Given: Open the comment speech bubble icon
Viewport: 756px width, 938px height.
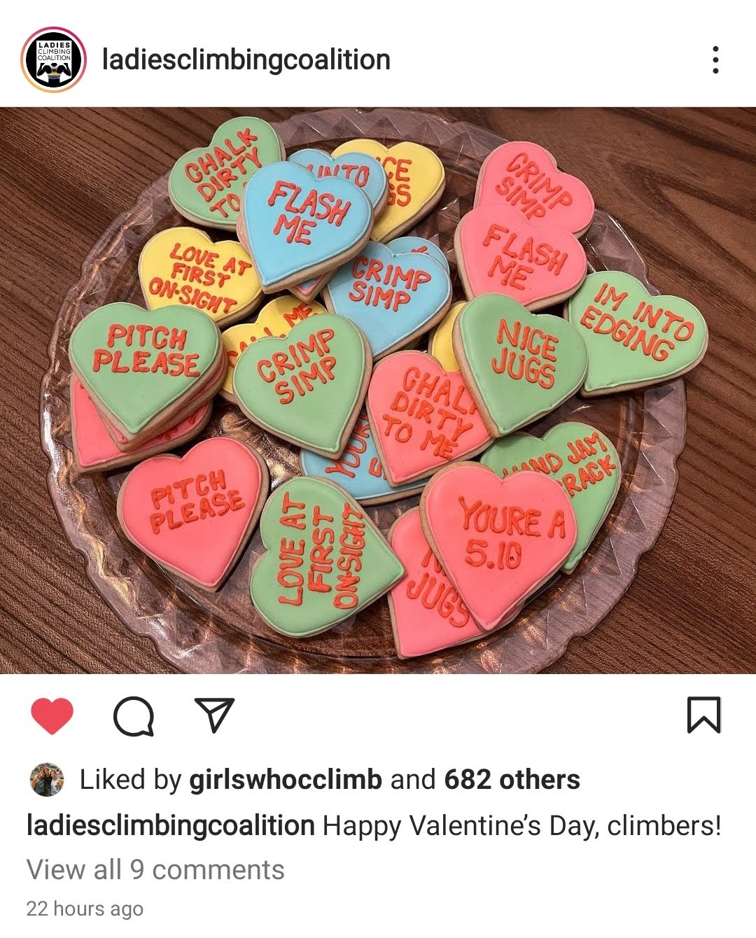Looking at the screenshot, I should click(133, 716).
